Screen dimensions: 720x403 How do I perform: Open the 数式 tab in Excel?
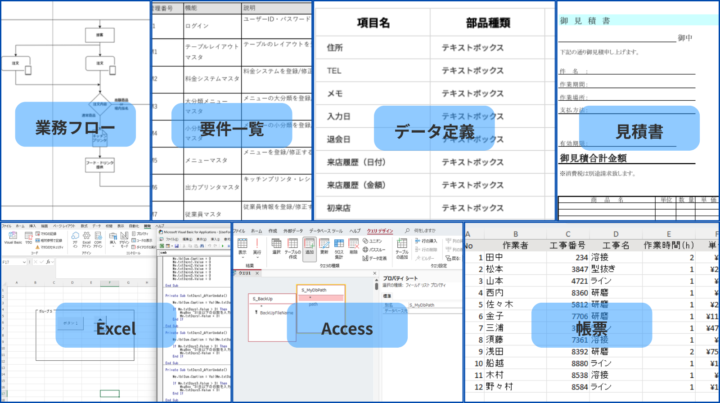84,226
